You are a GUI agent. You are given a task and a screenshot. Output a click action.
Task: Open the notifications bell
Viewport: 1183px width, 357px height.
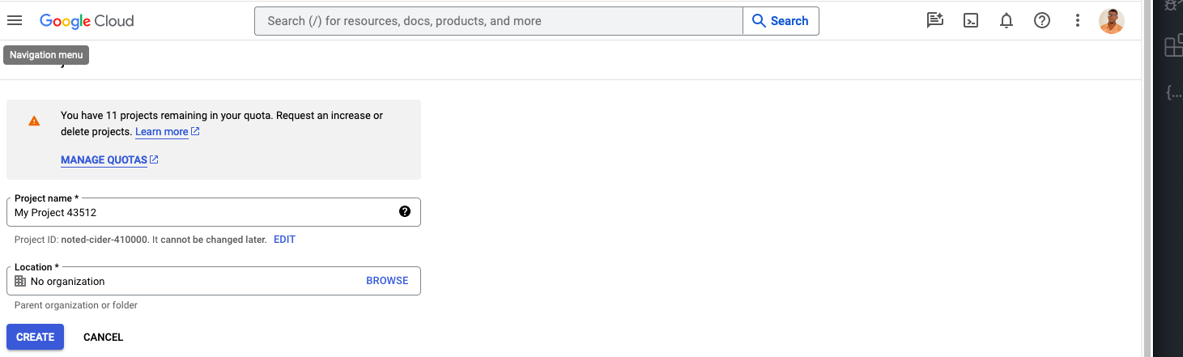pyautogui.click(x=1006, y=21)
